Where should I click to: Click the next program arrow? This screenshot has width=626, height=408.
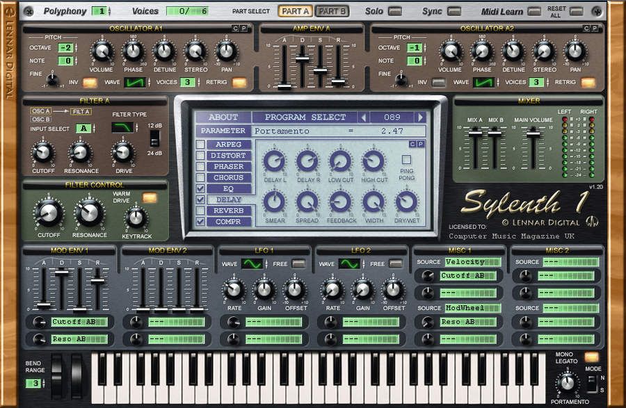pos(420,117)
